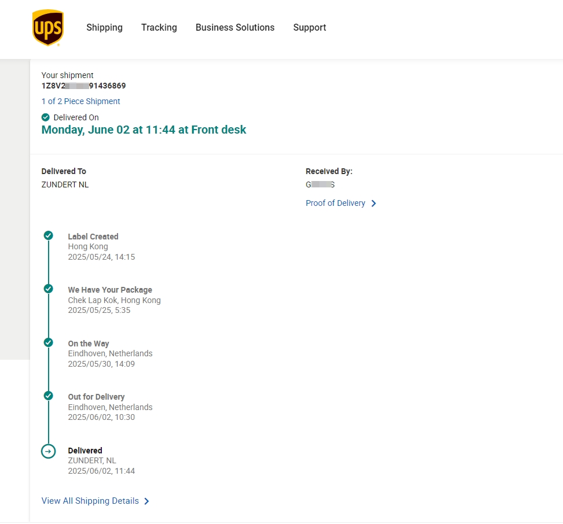Click the 2025/05/25, 5:35 timestamp
Viewport: 563px width, 524px height.
coord(99,310)
